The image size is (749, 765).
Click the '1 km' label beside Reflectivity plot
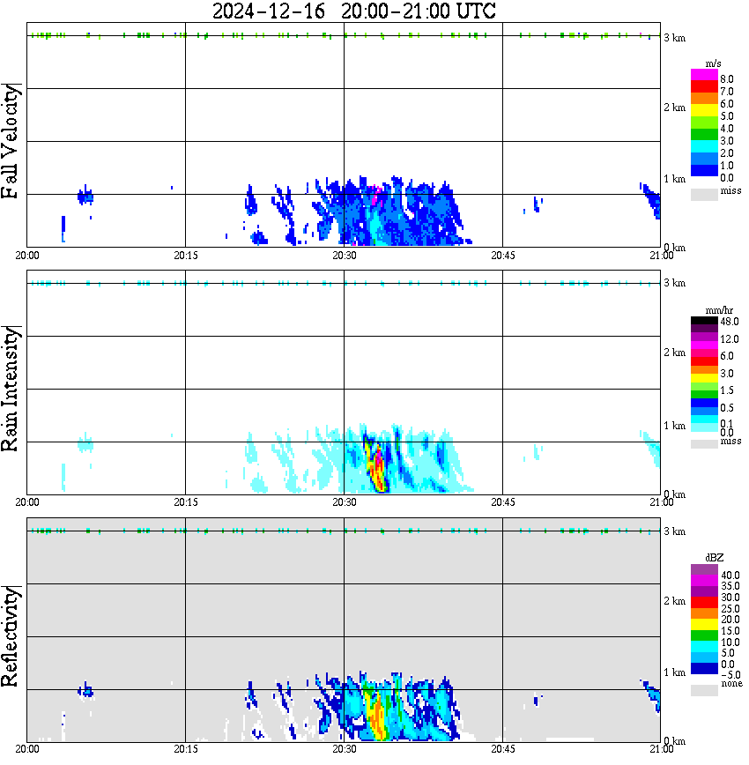coord(675,672)
